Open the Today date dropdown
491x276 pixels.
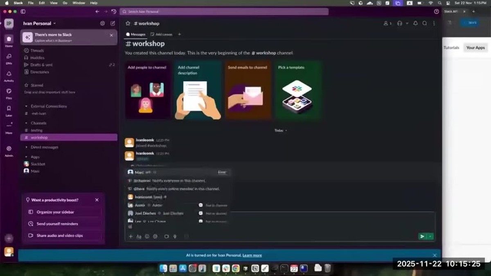(281, 130)
